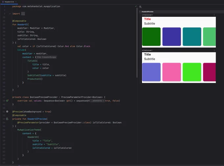Click MyApplicationTheme call on line 56
The width and height of the screenshot is (224, 166).
click(x=29, y=130)
